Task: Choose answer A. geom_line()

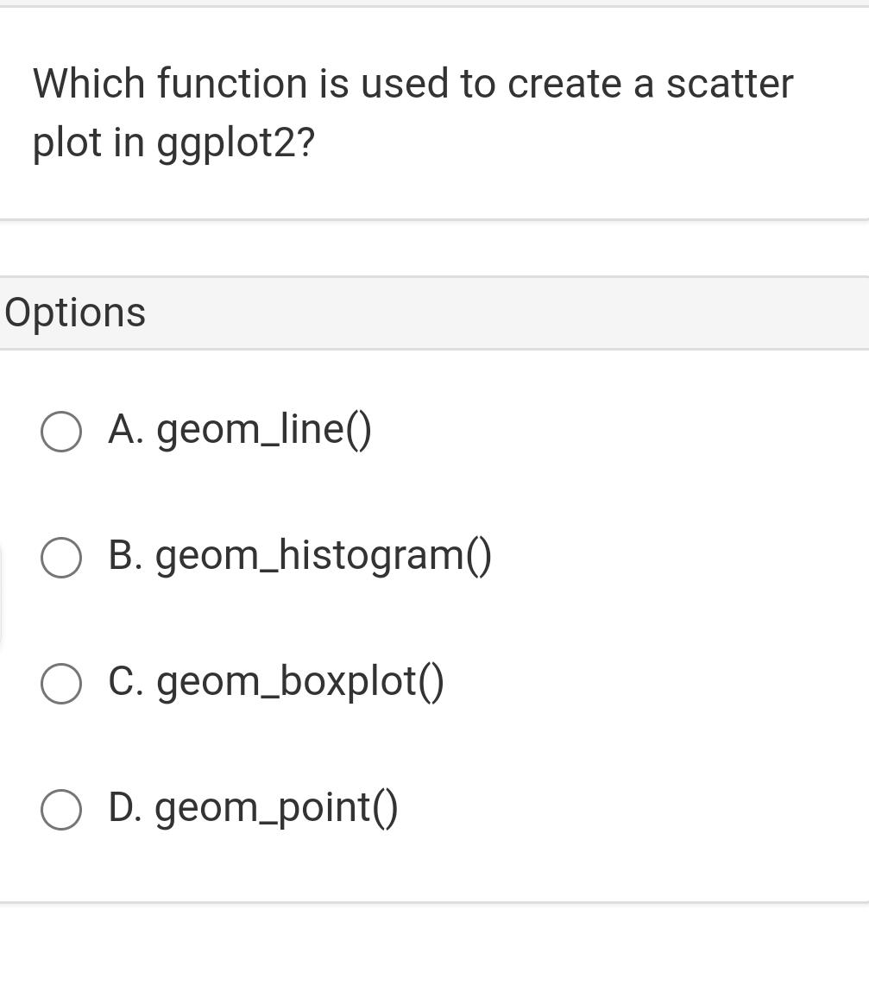Action: [x=240, y=431]
